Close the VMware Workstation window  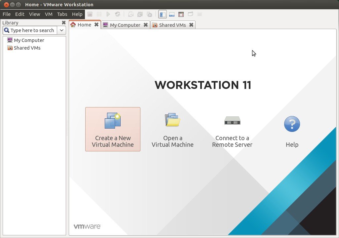[x=7, y=5]
